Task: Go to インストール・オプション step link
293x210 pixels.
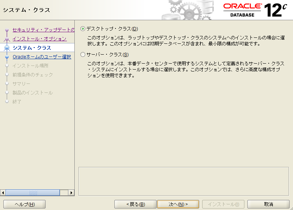Action: click(40, 39)
